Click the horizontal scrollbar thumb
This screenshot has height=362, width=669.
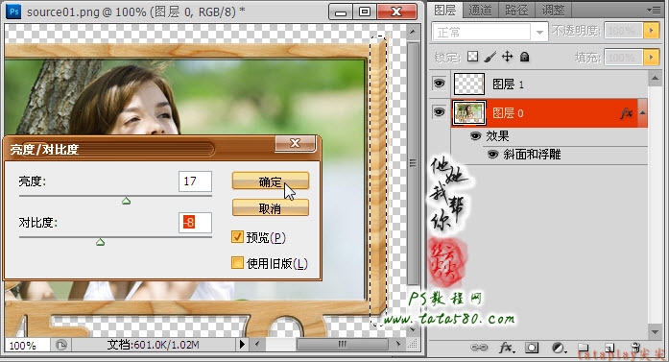(x=343, y=344)
